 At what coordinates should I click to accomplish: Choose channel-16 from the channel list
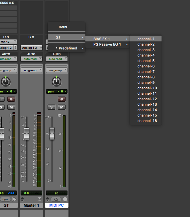(x=146, y=121)
